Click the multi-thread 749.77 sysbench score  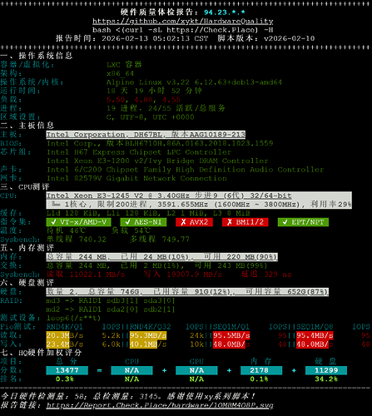point(160,240)
